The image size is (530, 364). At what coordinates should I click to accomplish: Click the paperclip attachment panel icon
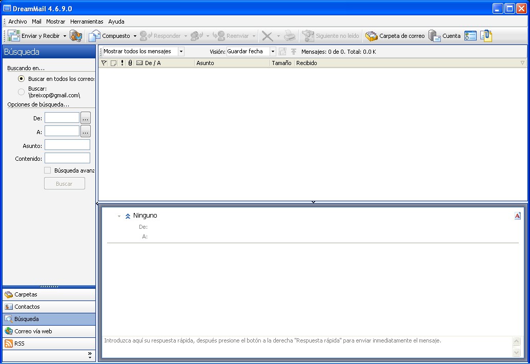click(x=486, y=35)
